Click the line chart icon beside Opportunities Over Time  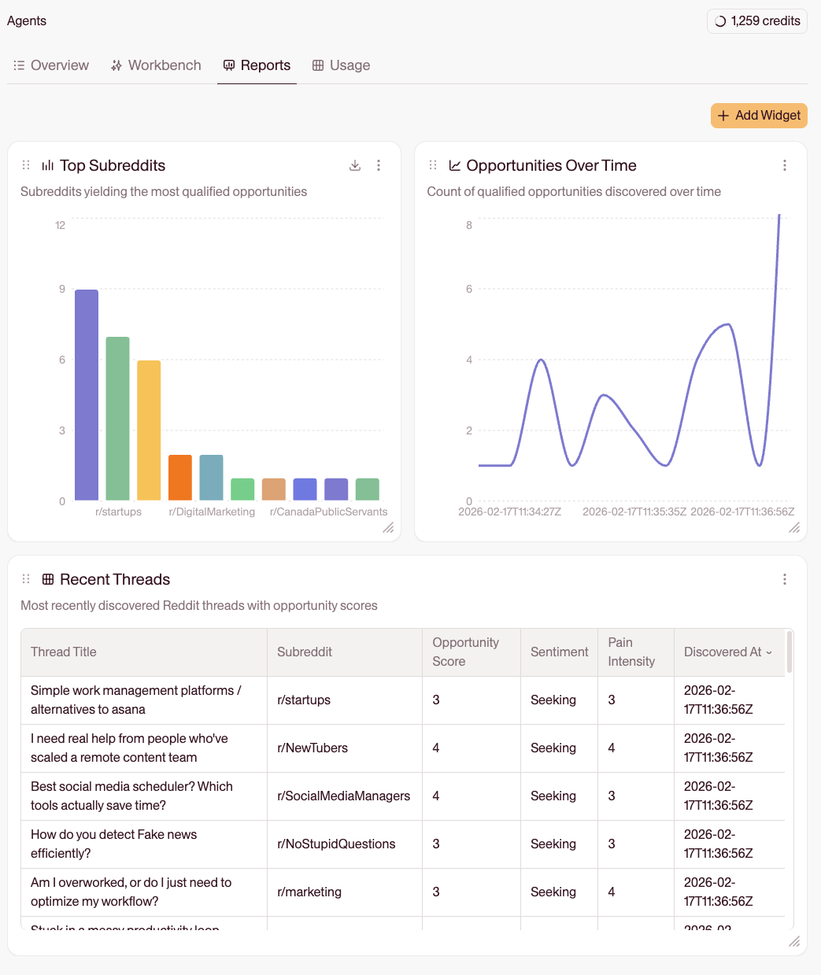tap(454, 165)
